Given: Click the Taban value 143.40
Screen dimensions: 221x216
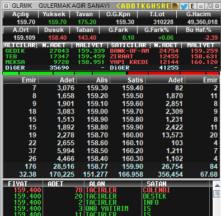Looking at the screenshot, I should 87,38.
